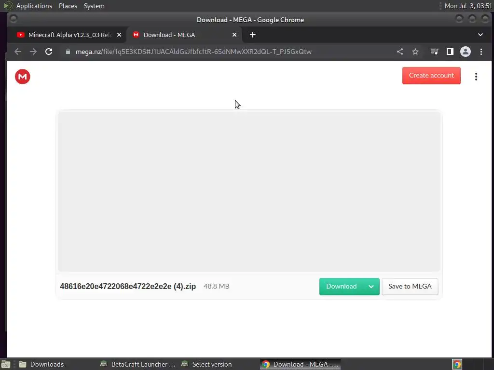Switch to the Minecraft Alpha YouTube tab
The width and height of the screenshot is (494, 370).
click(x=65, y=35)
